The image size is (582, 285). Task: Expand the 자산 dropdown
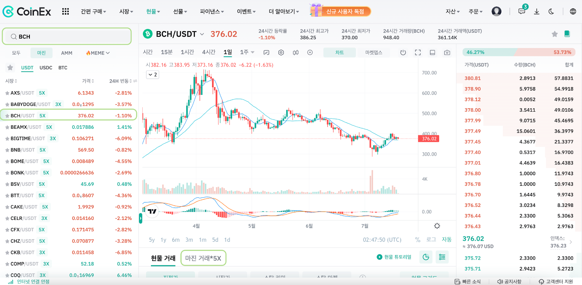click(453, 12)
